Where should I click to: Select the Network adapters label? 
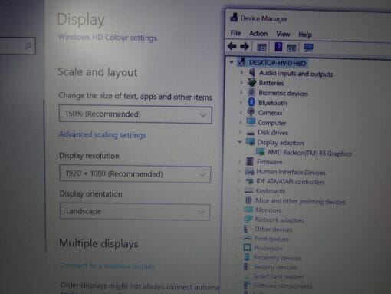[280, 220]
